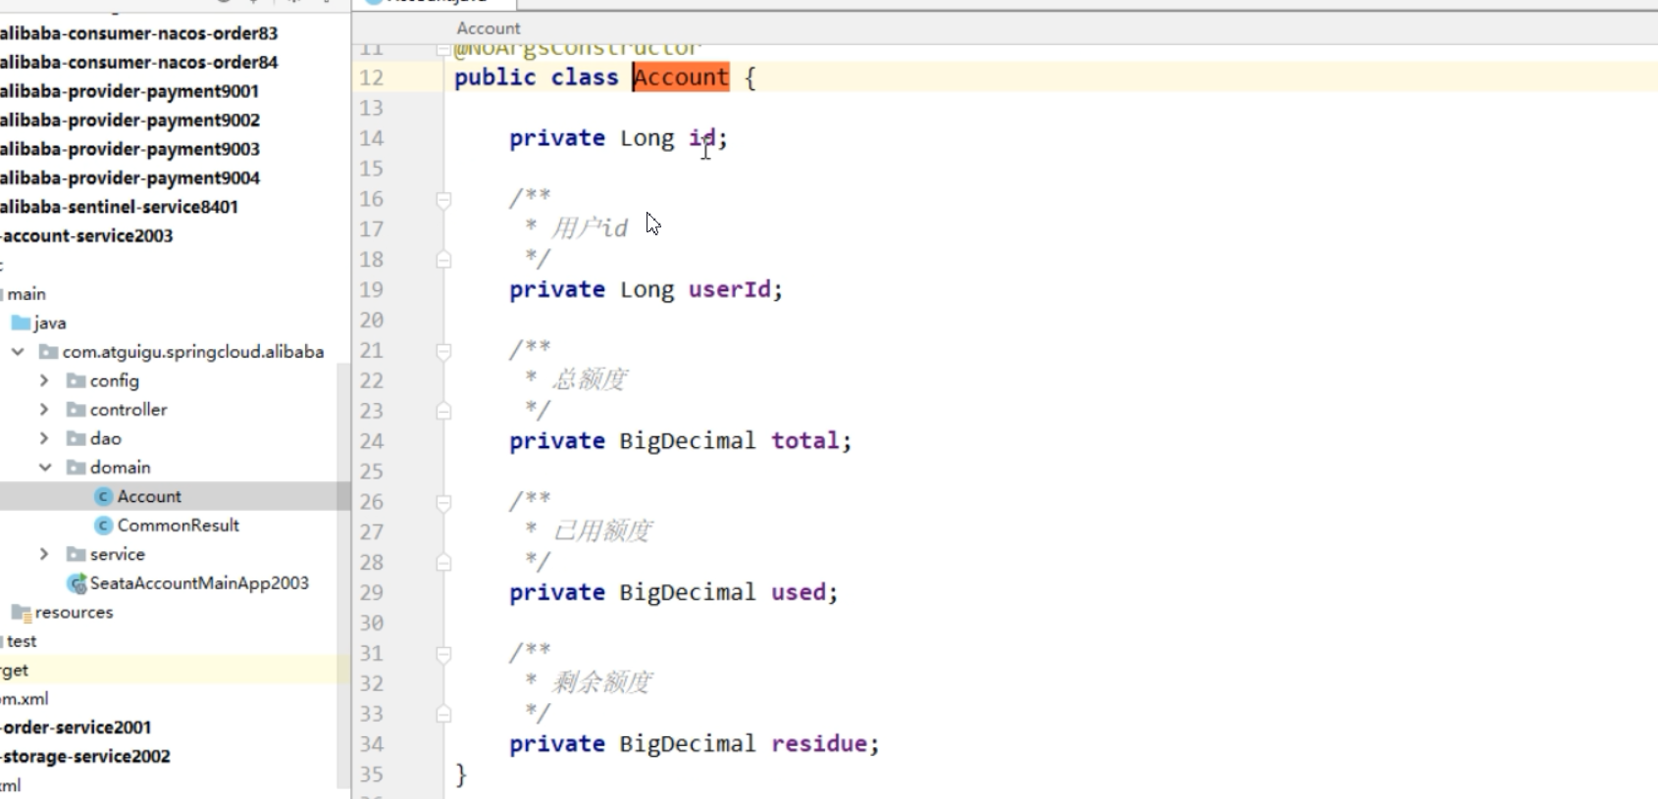
Task: Click the service folder icon
Action: (x=76, y=554)
